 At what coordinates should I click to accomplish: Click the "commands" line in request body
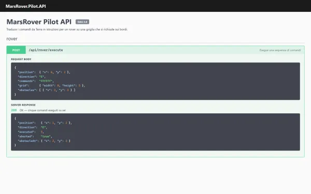pyautogui.click(x=36, y=81)
